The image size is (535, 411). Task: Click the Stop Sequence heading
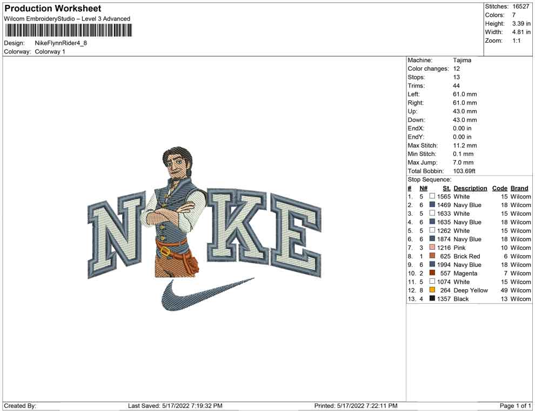point(429,180)
